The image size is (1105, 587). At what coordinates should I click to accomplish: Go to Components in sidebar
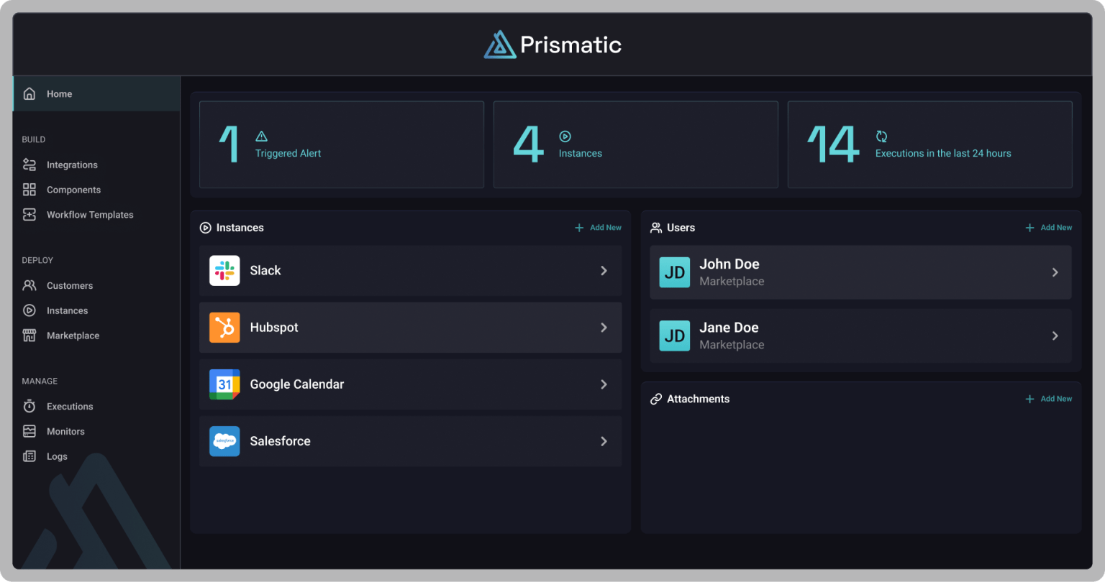click(x=73, y=190)
